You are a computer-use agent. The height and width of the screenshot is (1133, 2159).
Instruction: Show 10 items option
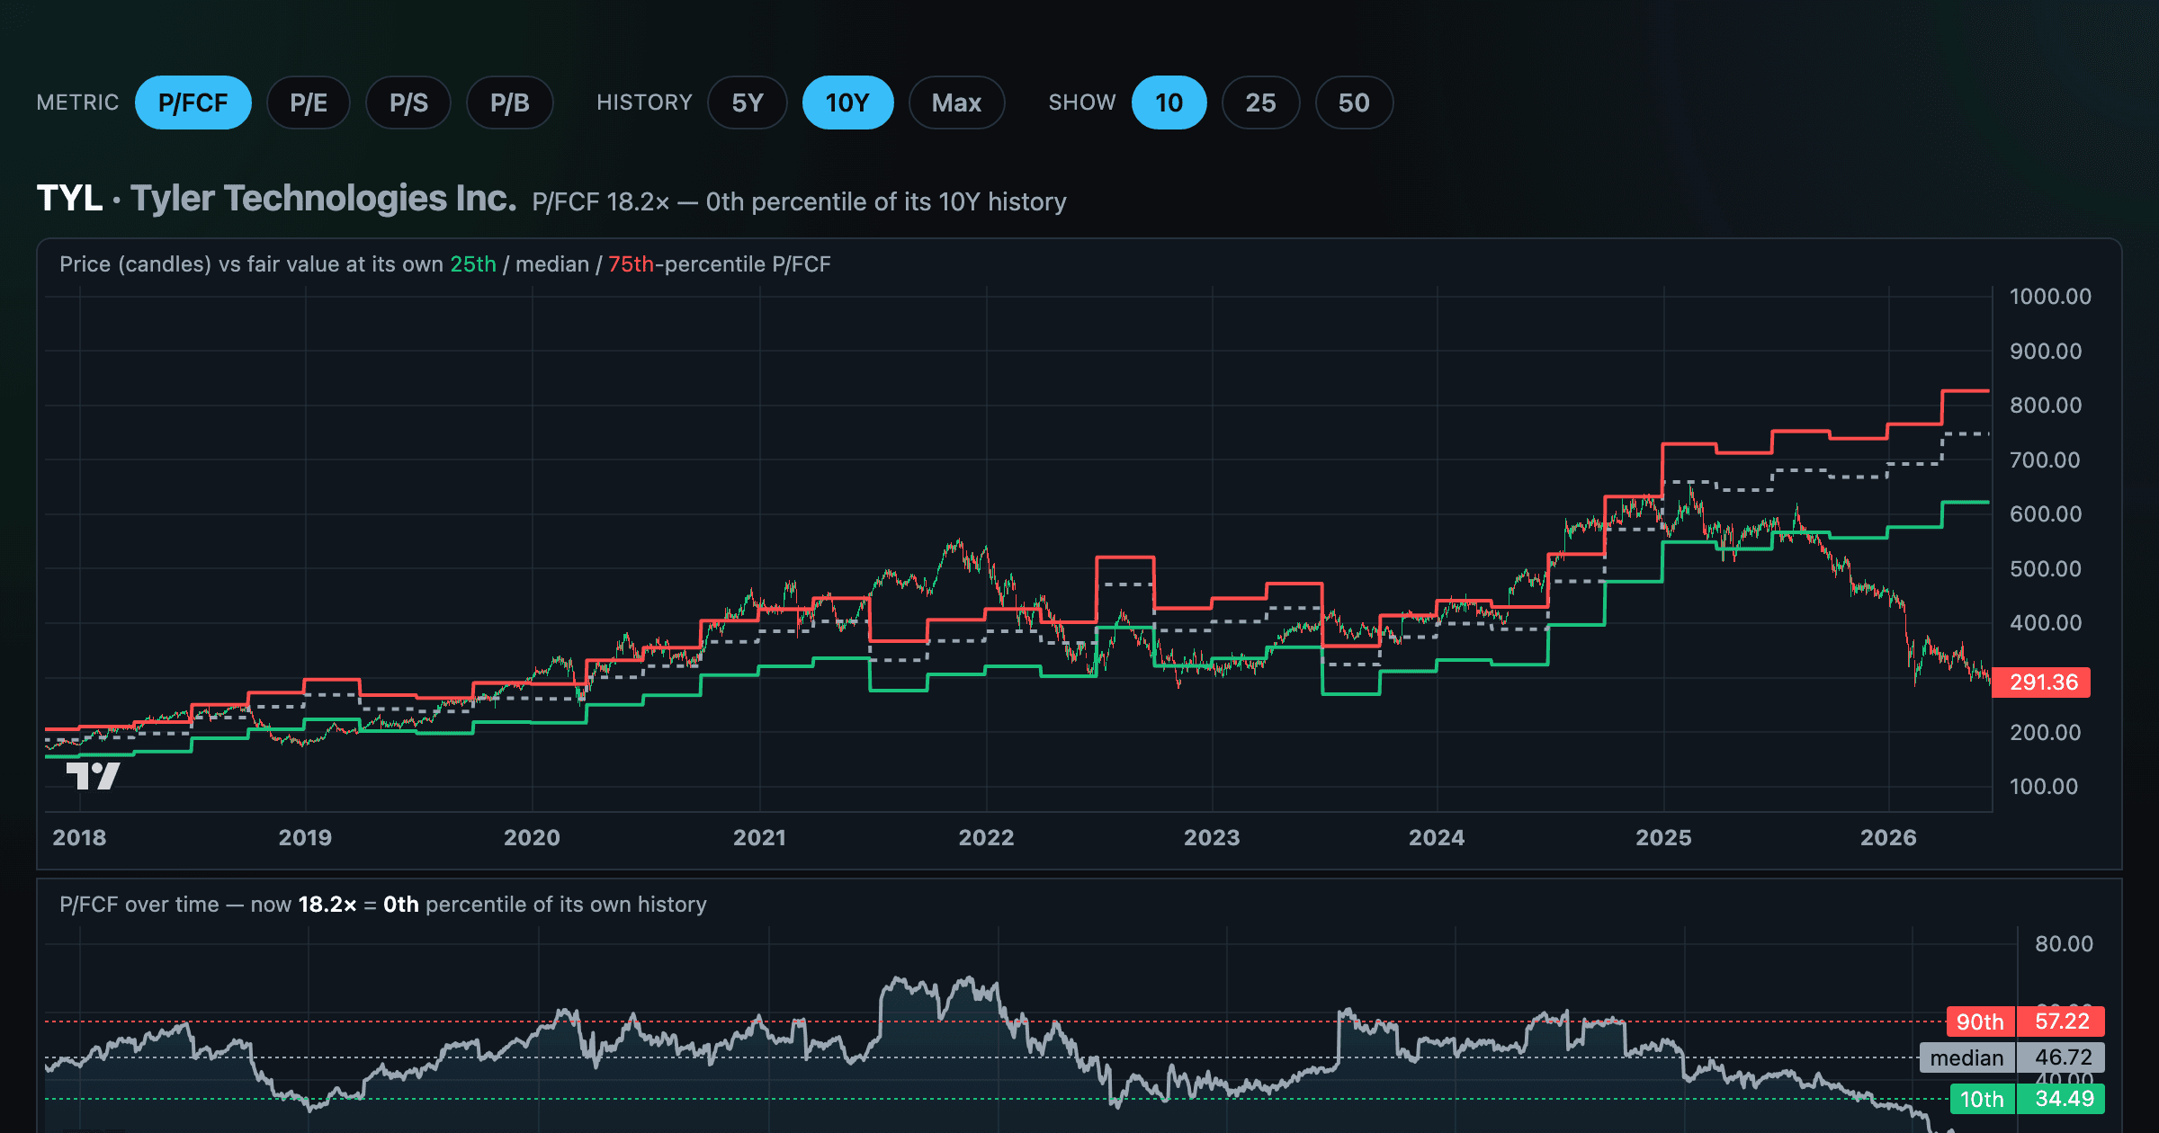coord(1169,103)
